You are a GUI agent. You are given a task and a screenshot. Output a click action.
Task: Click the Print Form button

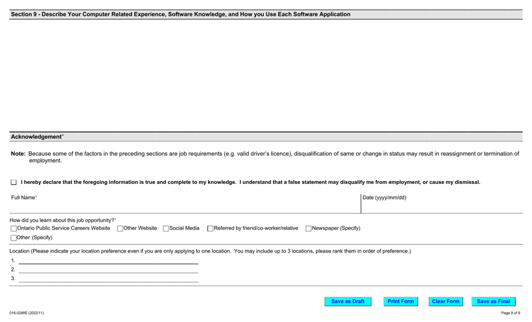[400, 301]
